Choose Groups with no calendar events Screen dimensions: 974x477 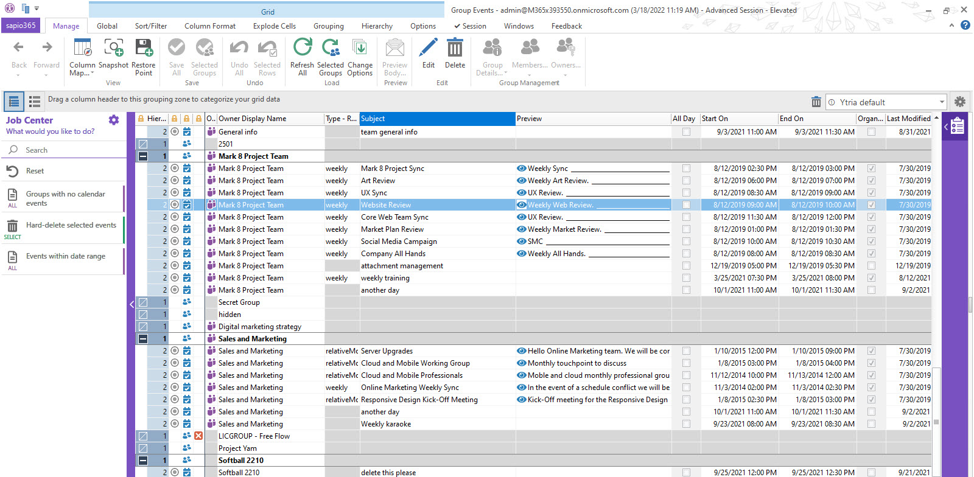[65, 198]
